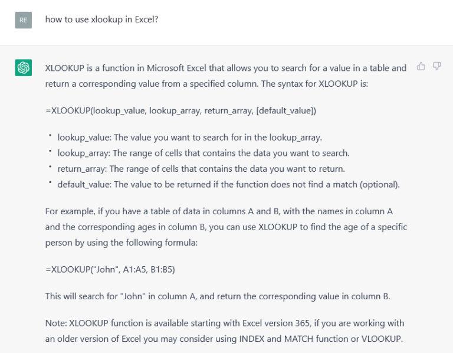Click the sentence 'This will search for "John"'

point(218,296)
